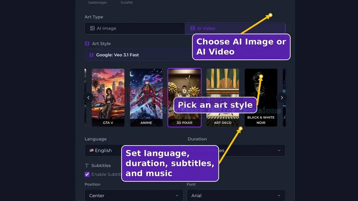Viewport: 358px width, 201px height.
Task: Switch to the AI Video art type tab
Action: tap(235, 28)
